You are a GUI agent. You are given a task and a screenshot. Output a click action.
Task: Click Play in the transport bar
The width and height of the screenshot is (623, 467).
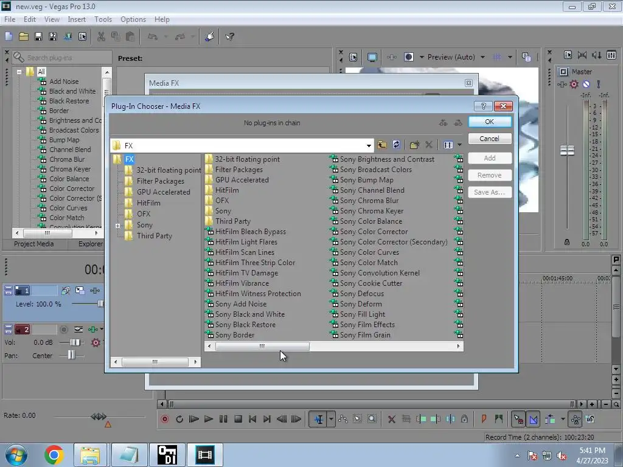coord(209,419)
